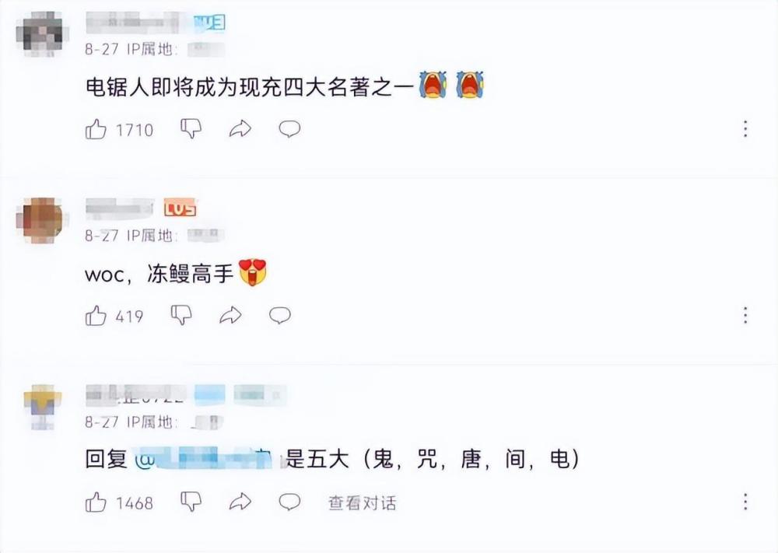Like the comment with 1710 likes
The width and height of the screenshot is (778, 553).
click(96, 129)
